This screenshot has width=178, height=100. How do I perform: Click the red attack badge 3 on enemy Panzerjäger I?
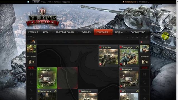(x=121, y=86)
